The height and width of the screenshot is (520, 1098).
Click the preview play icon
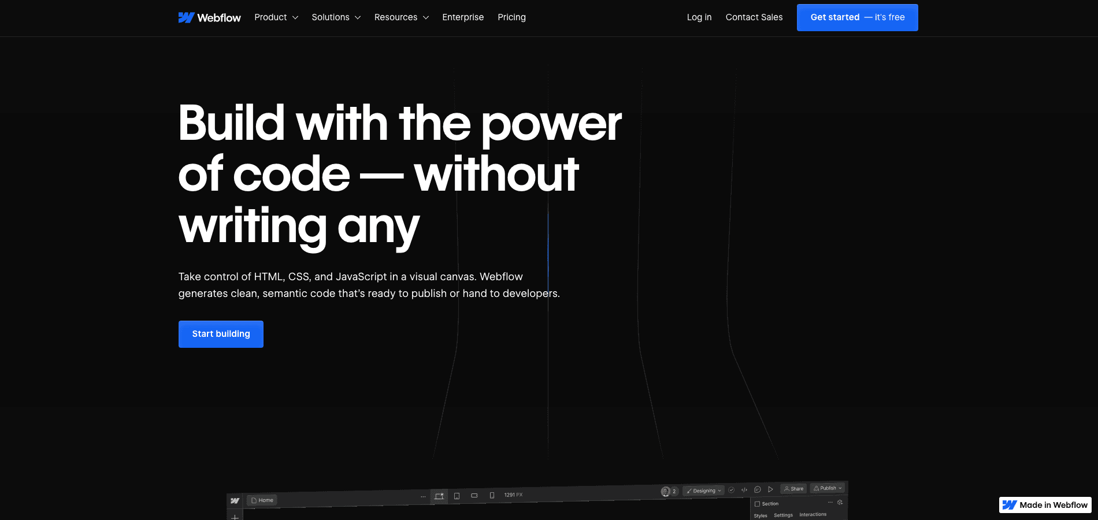tap(770, 489)
